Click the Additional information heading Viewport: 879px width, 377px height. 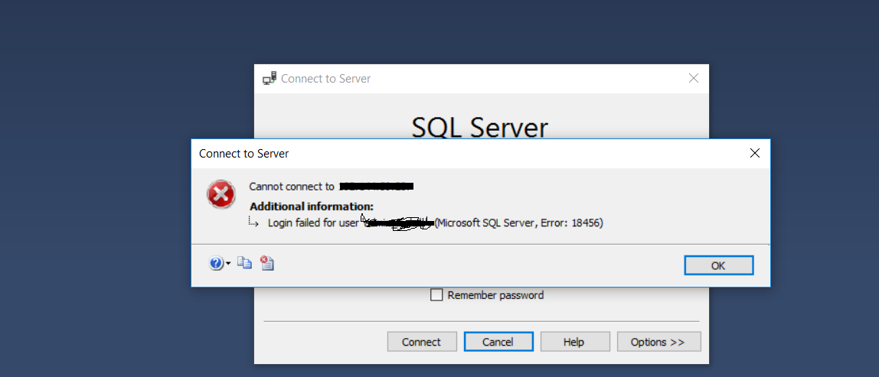pyautogui.click(x=312, y=206)
